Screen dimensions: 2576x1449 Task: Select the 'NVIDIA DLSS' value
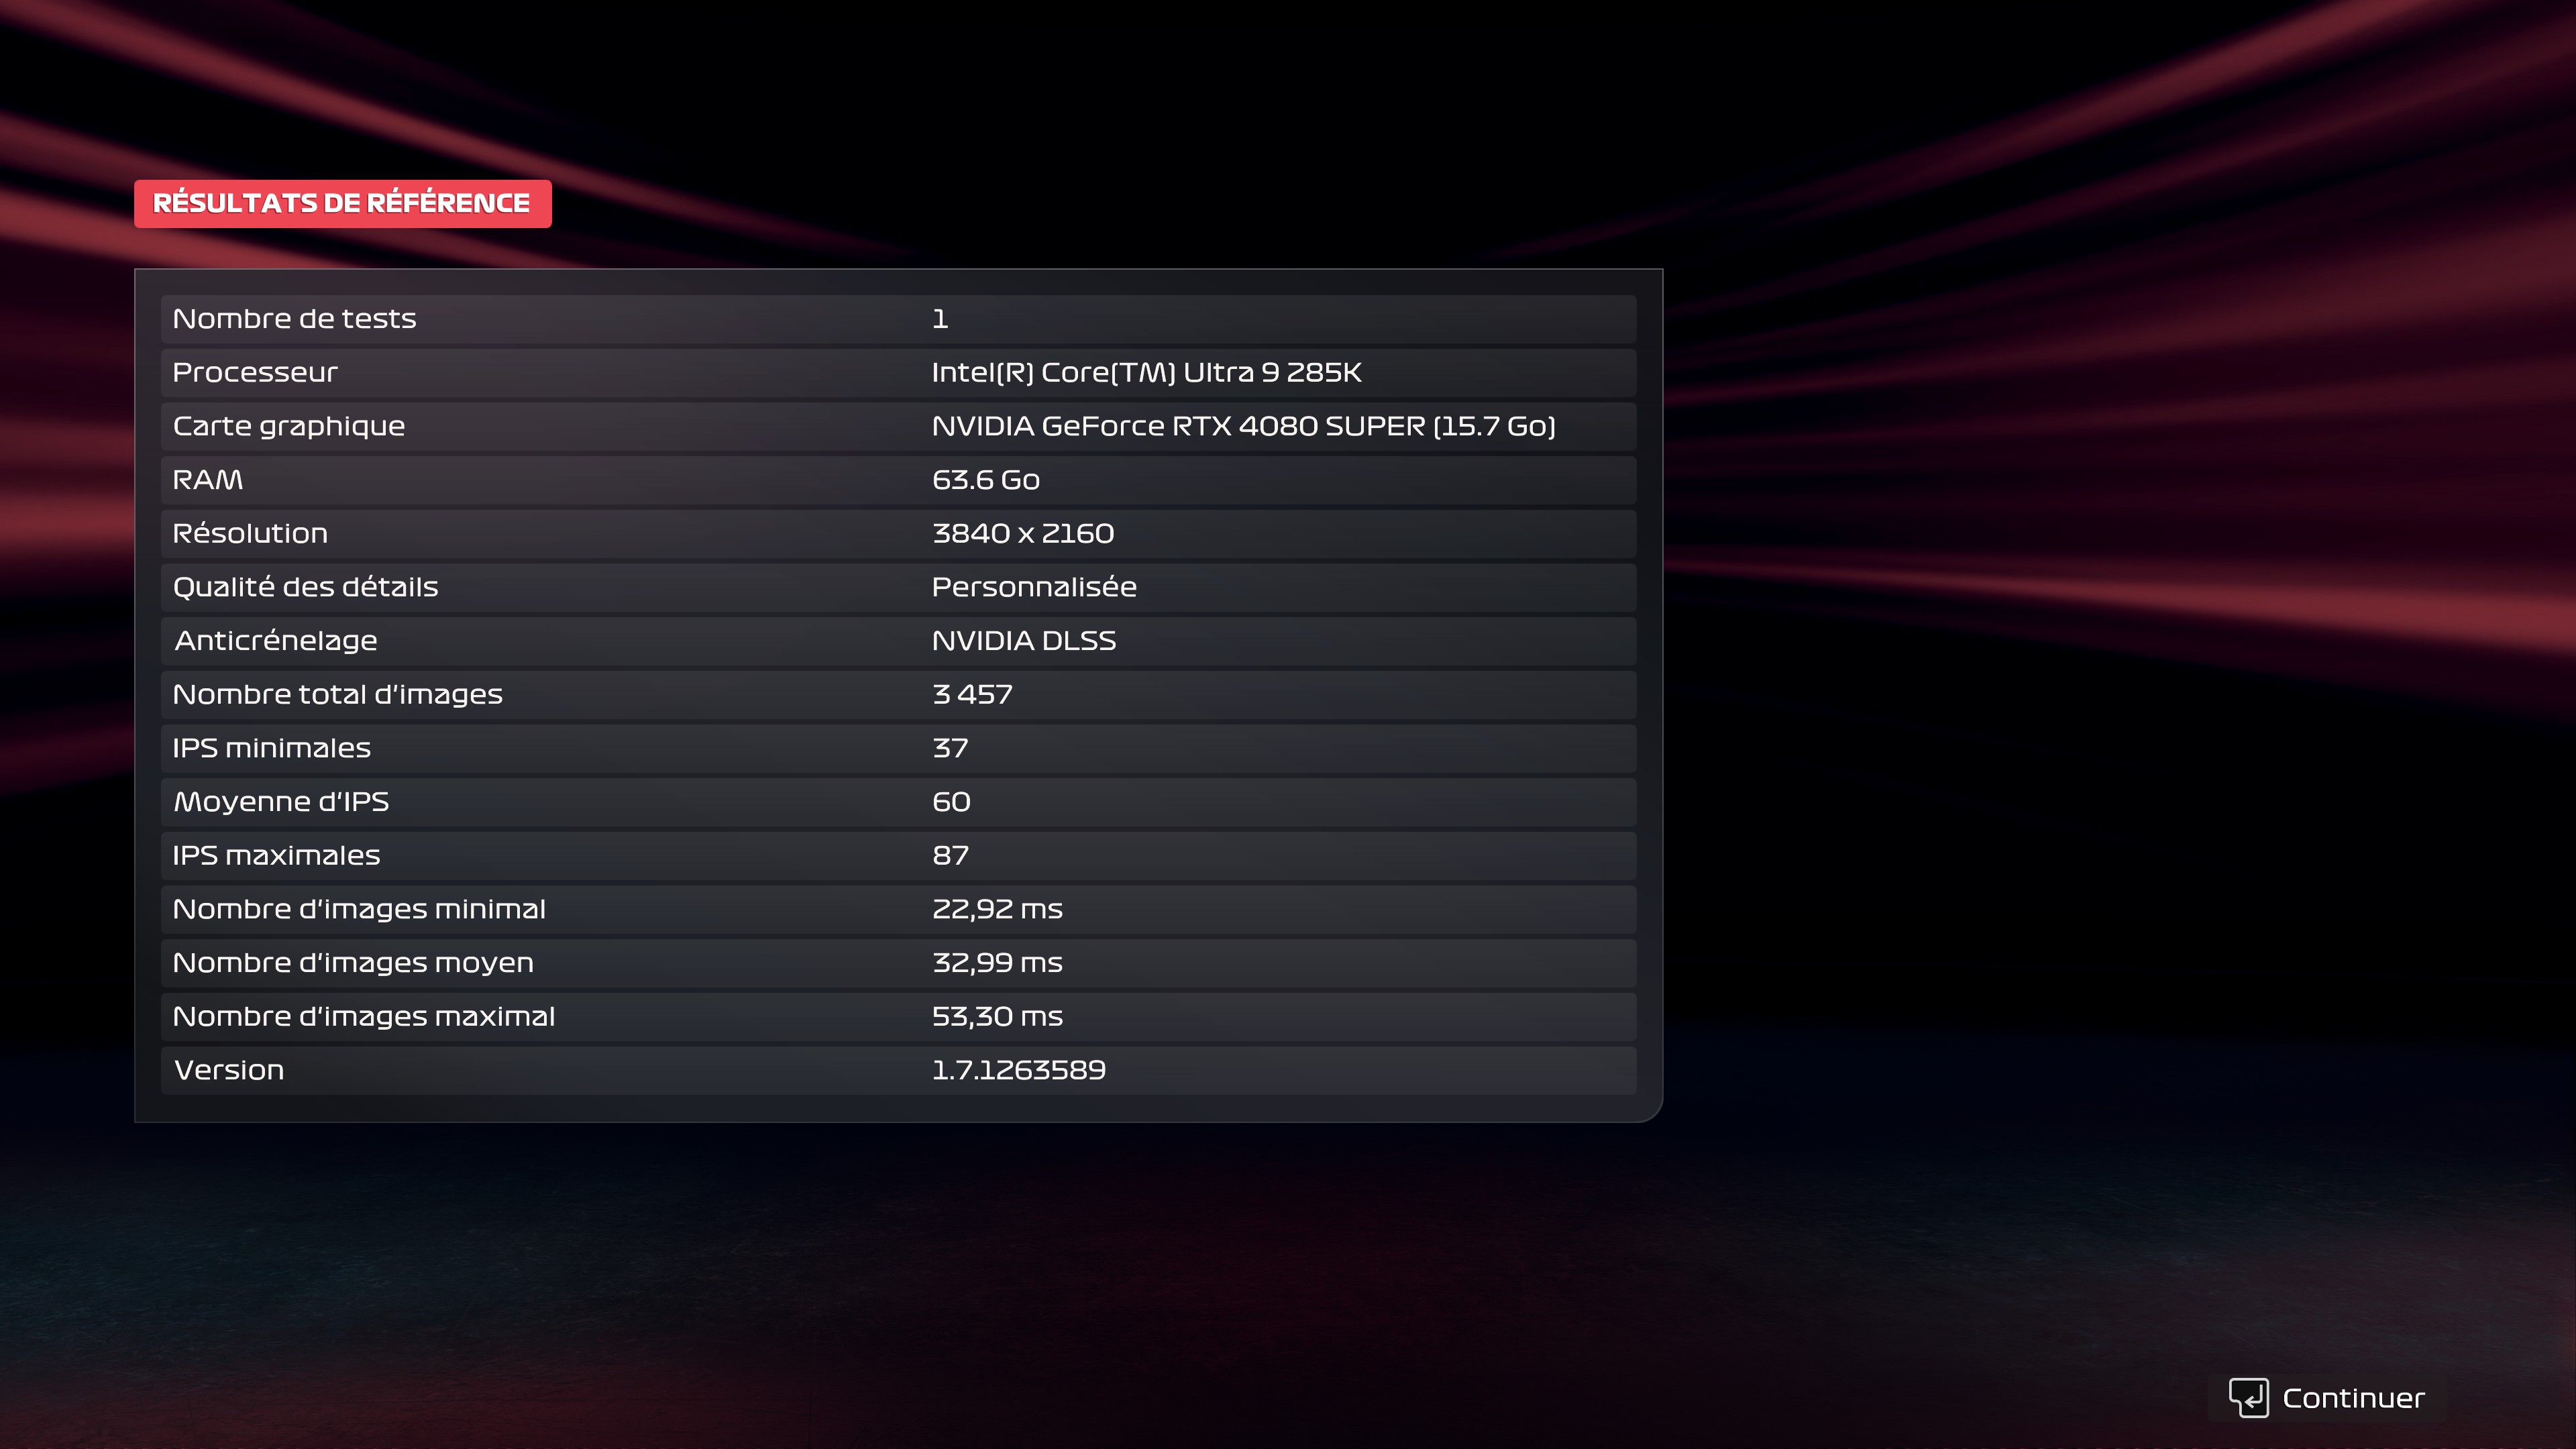click(1024, 641)
